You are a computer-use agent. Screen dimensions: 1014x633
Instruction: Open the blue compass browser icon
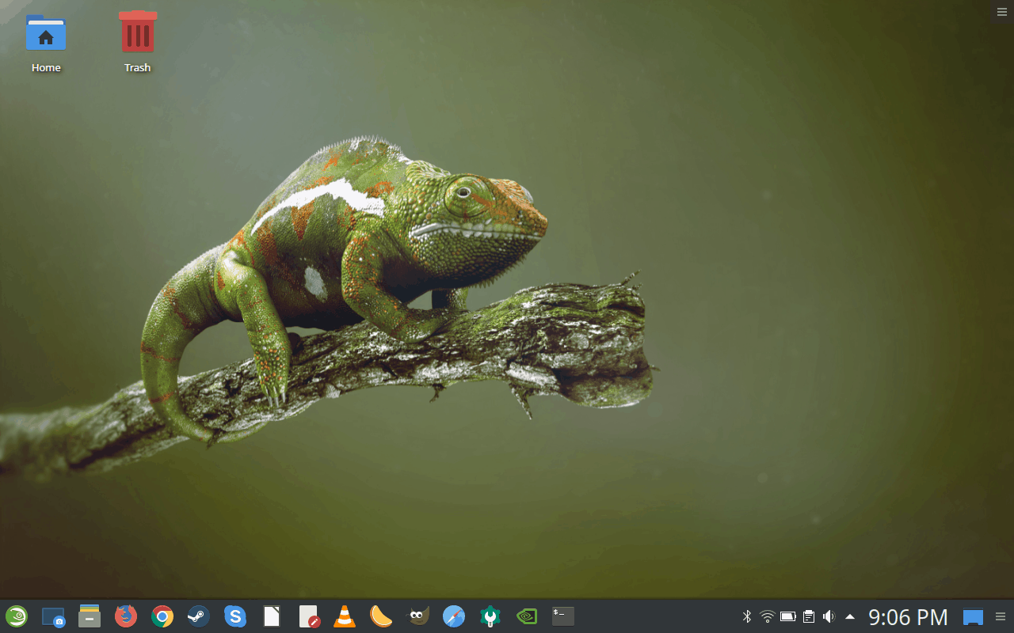454,616
